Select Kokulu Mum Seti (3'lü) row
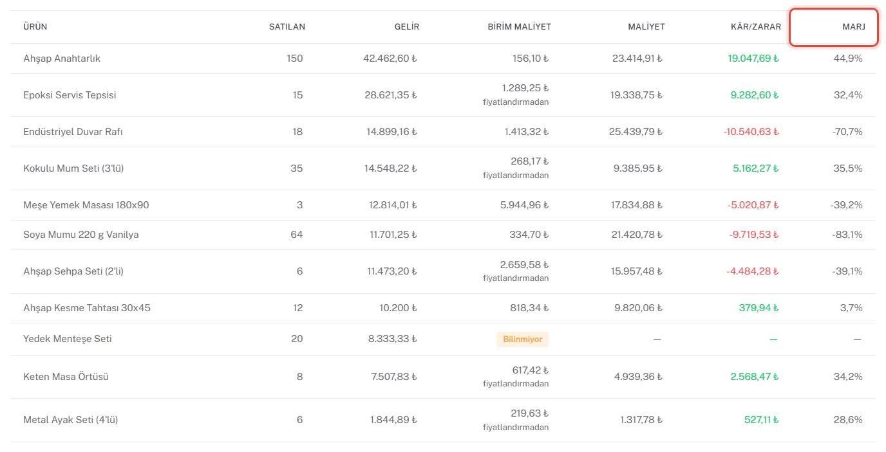The width and height of the screenshot is (886, 452). 443,168
